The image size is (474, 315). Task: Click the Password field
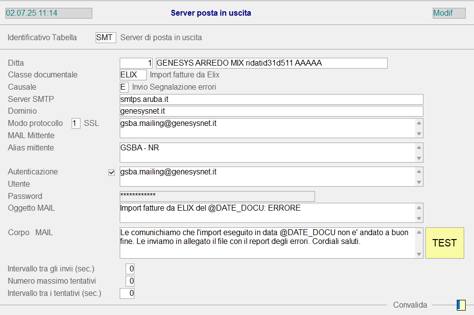[x=217, y=196]
